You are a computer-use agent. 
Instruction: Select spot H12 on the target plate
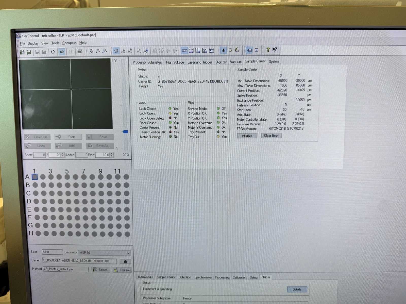pos(127,234)
